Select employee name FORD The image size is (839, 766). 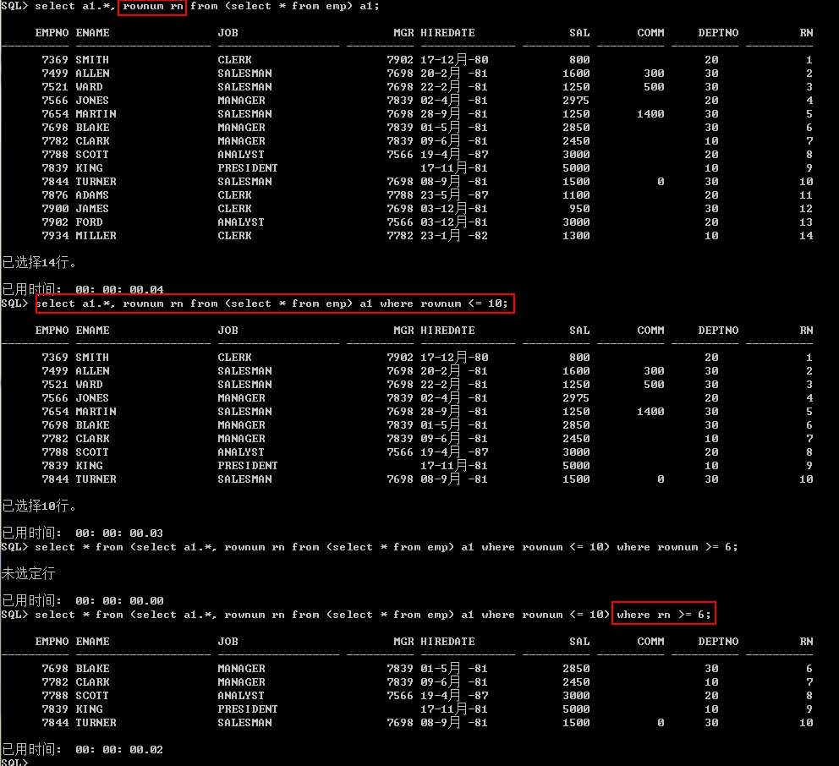89,222
